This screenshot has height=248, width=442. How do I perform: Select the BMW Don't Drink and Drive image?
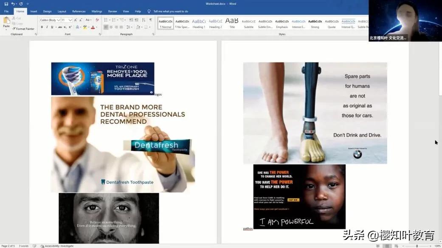click(x=315, y=113)
